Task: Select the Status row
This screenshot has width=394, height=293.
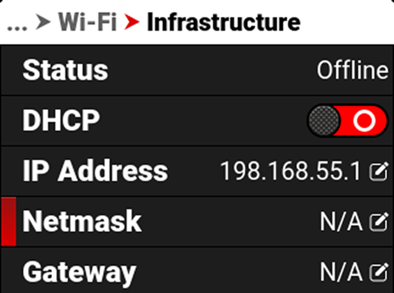Action: pyautogui.click(x=197, y=70)
